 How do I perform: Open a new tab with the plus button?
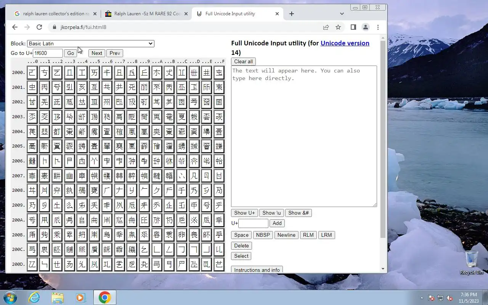click(x=292, y=14)
